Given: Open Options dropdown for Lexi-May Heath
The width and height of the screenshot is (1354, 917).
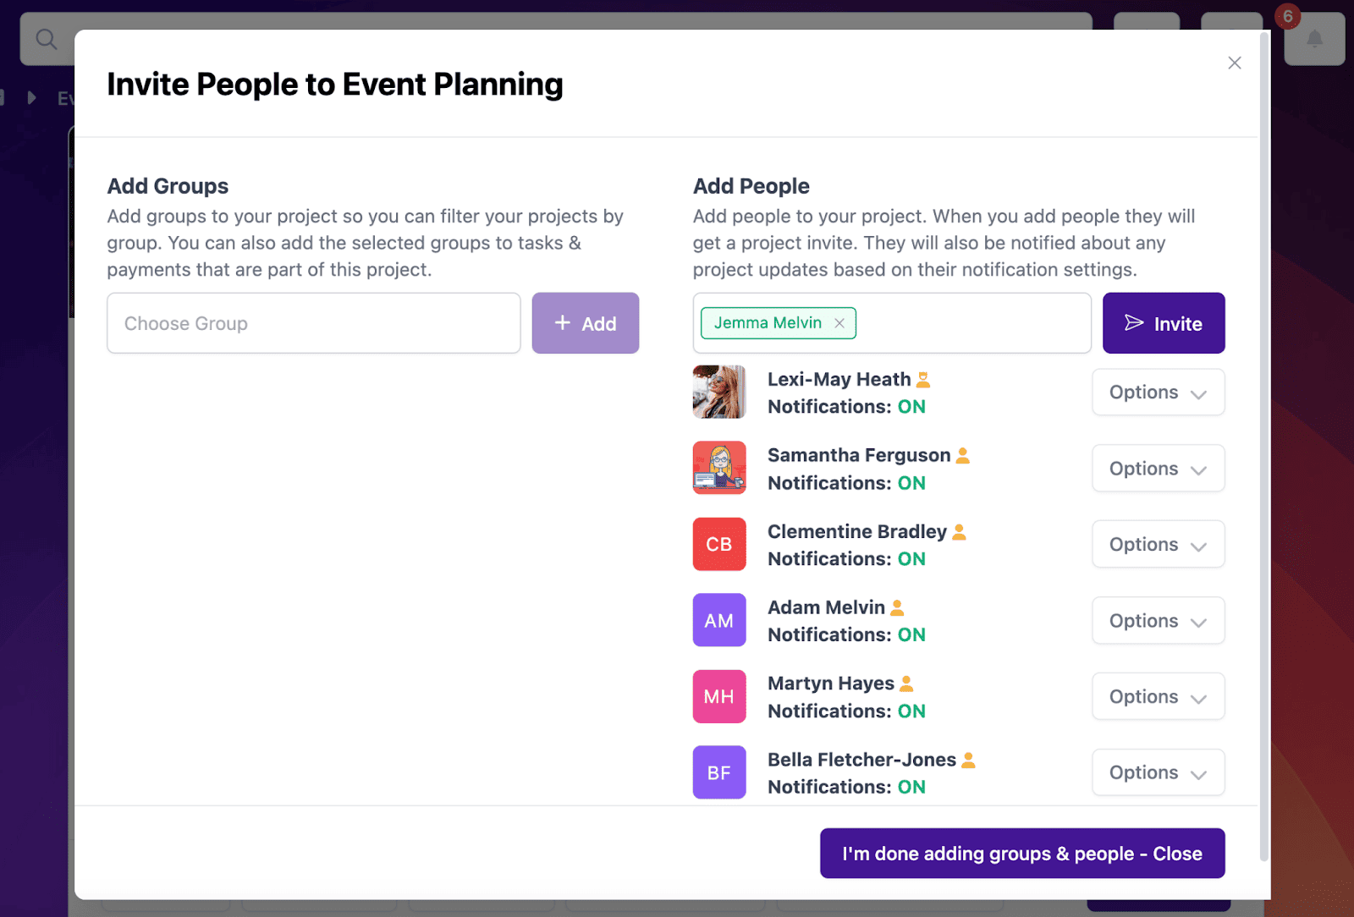Looking at the screenshot, I should click(x=1158, y=393).
